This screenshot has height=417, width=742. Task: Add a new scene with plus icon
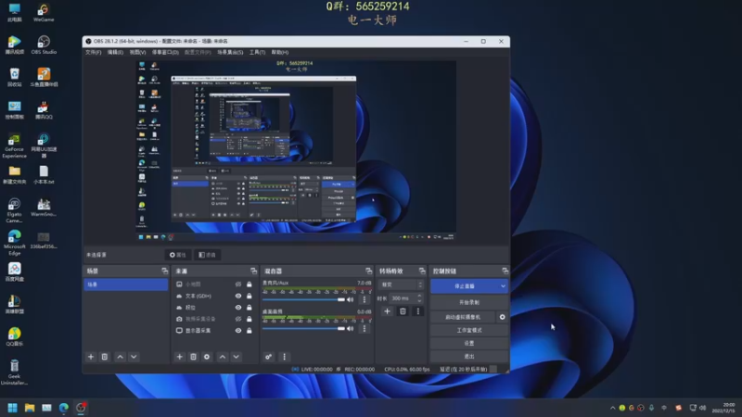coord(91,357)
